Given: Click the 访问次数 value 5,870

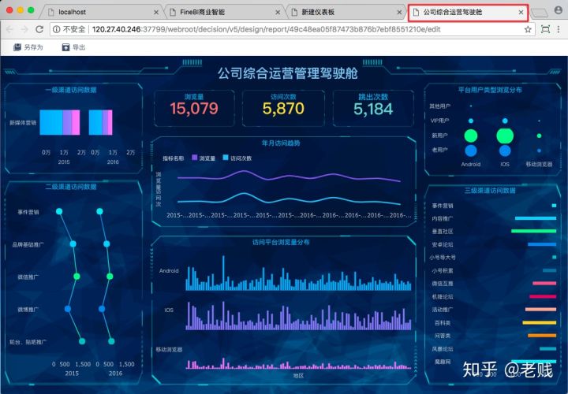Looking at the screenshot, I should (x=283, y=109).
